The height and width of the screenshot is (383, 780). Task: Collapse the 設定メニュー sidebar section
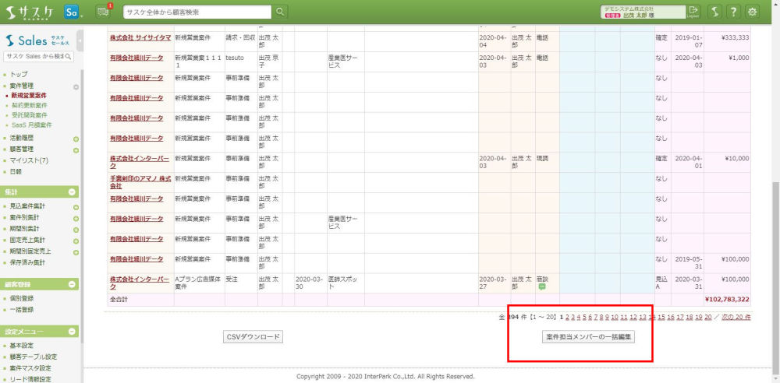coord(72,332)
